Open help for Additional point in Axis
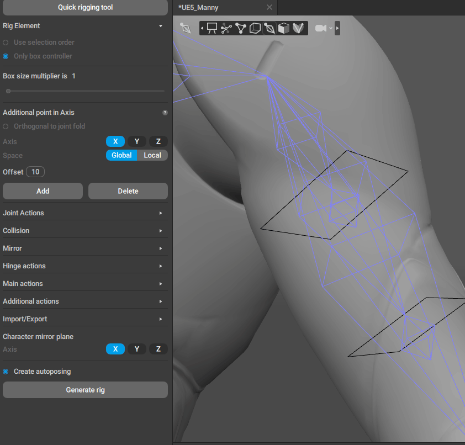Screen dimensions: 465x445 coord(165,113)
